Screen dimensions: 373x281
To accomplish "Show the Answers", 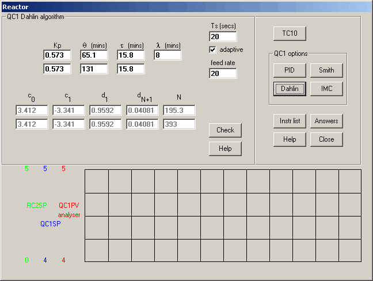I will (x=326, y=121).
